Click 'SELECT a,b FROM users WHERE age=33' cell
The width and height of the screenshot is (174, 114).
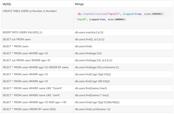(x=27, y=60)
